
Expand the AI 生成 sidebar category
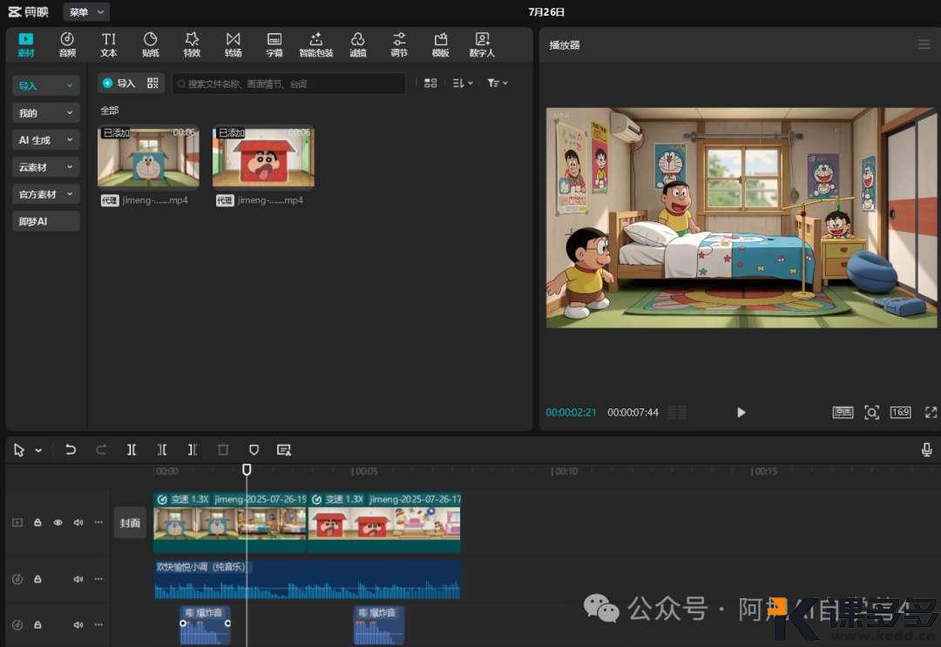[45, 139]
